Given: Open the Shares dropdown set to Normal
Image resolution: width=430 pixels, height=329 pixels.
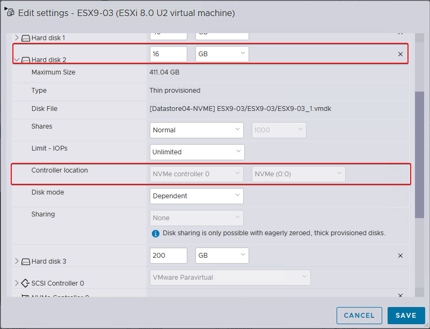Looking at the screenshot, I should 196,130.
